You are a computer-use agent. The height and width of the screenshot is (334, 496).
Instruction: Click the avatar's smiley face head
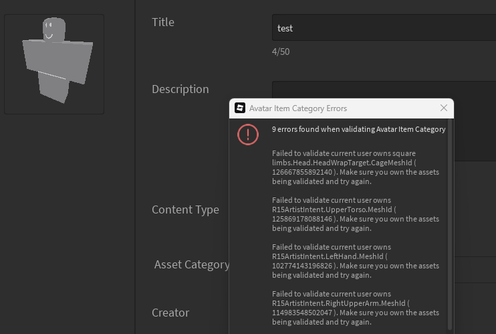53,29
